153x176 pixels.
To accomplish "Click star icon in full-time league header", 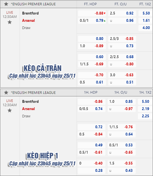I will coord(6,4).
